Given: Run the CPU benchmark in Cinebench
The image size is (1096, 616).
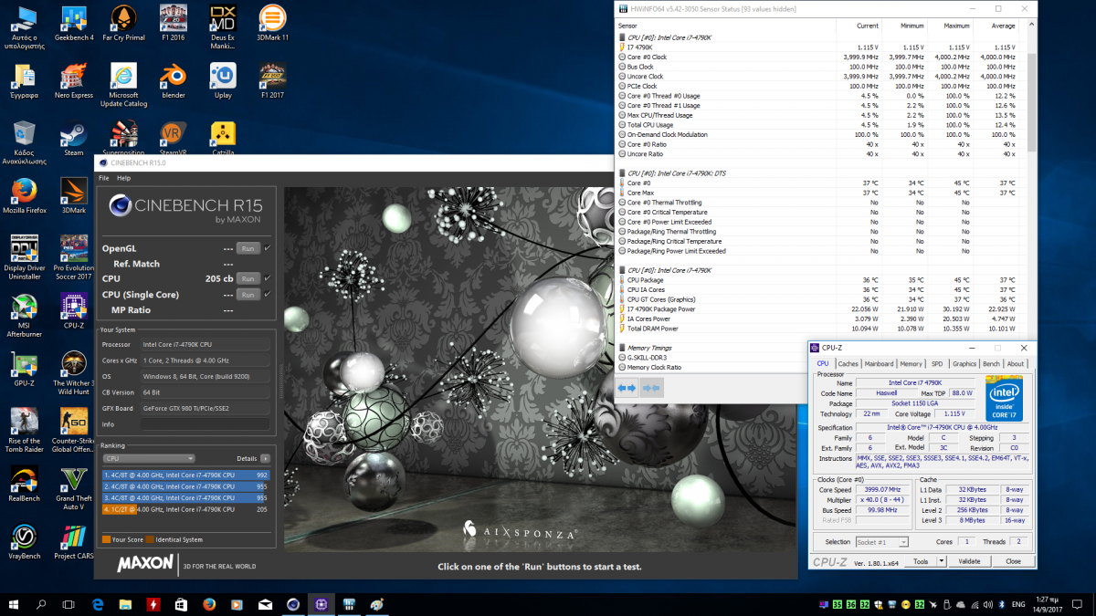Looking at the screenshot, I should [x=248, y=278].
